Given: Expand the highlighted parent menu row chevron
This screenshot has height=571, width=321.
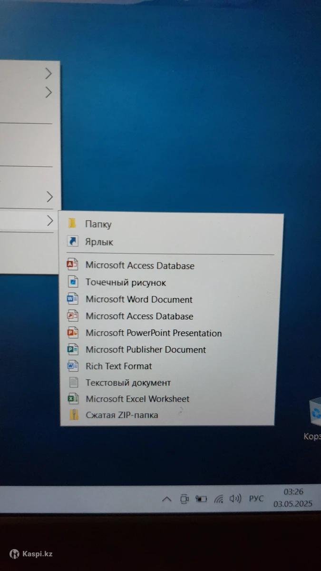Looking at the screenshot, I should click(x=49, y=220).
